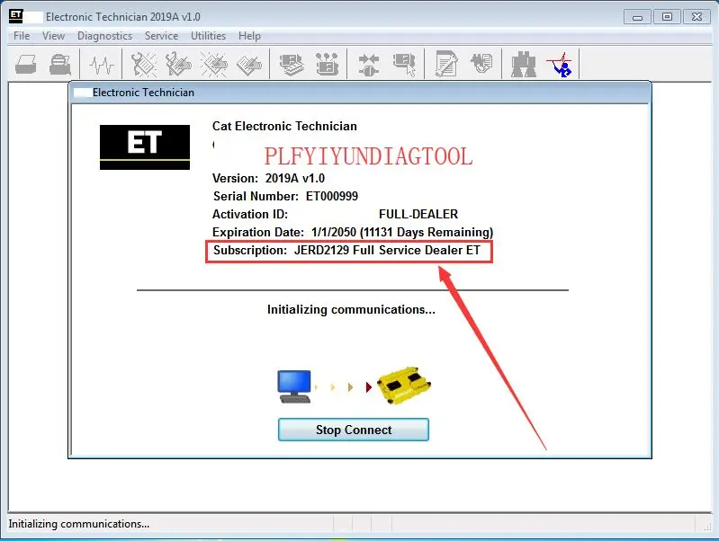Click the Print Preview toolbar icon
Image resolution: width=719 pixels, height=541 pixels.
[x=60, y=64]
